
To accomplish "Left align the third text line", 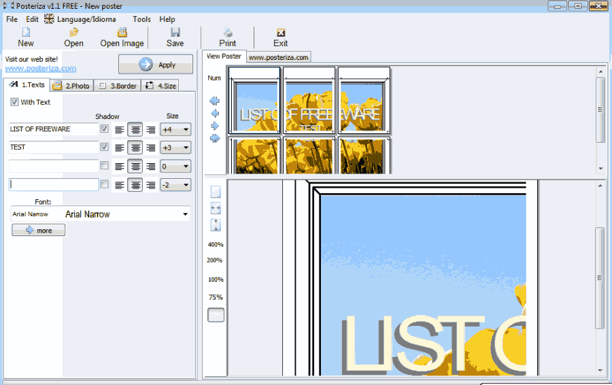I will tap(120, 167).
